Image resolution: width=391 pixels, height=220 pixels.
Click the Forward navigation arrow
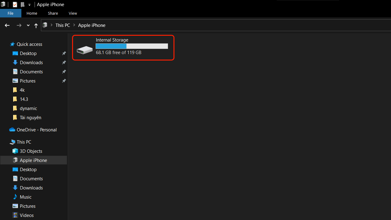coord(19,25)
